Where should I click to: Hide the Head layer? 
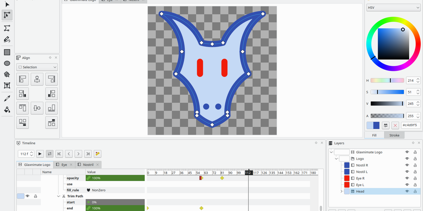click(x=407, y=191)
